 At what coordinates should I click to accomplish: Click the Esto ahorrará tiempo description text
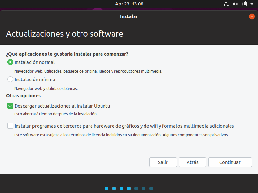pos(56,114)
